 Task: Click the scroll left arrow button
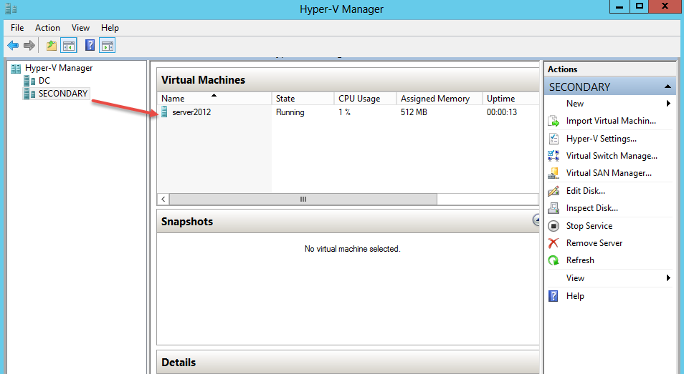pos(163,200)
